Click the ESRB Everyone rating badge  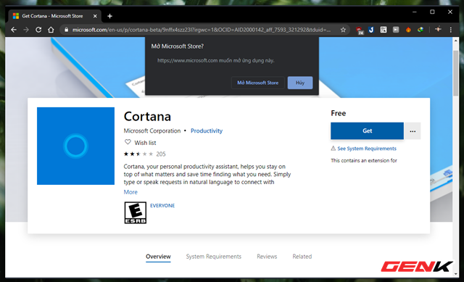point(136,212)
